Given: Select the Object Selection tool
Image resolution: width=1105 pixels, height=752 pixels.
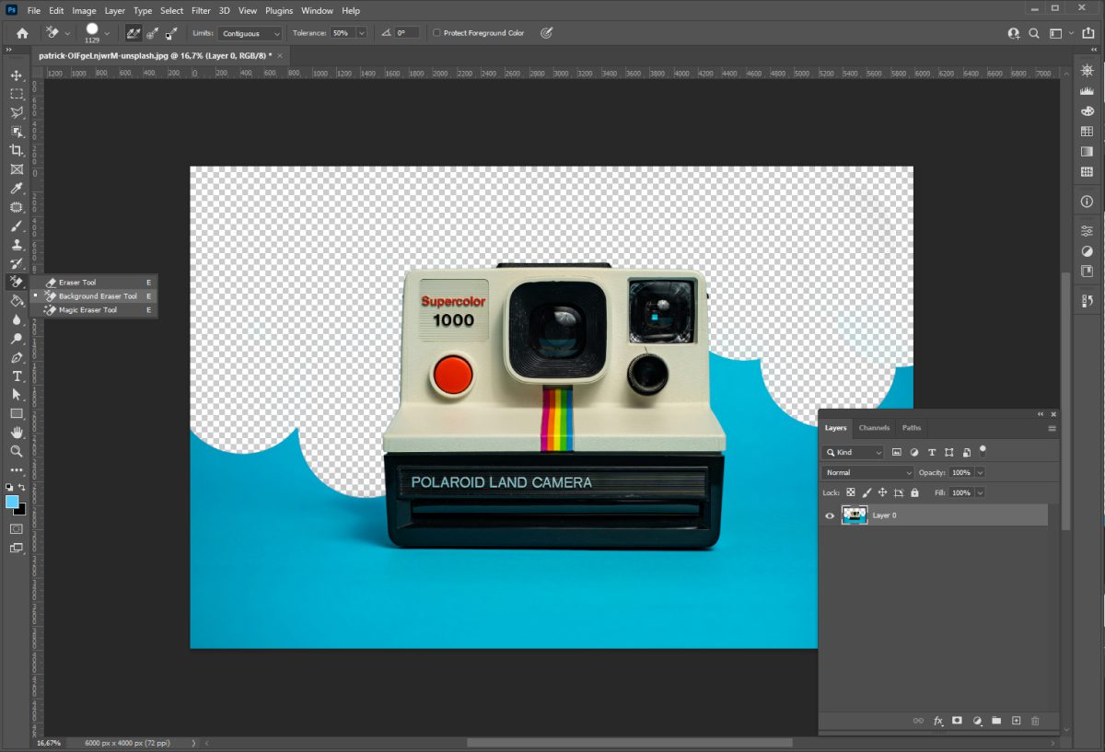Looking at the screenshot, I should point(17,132).
